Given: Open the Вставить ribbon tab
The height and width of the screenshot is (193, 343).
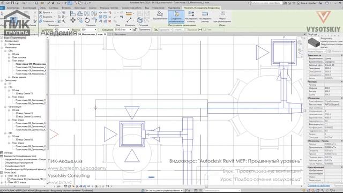Looking at the screenshot, I should [x=66, y=8].
